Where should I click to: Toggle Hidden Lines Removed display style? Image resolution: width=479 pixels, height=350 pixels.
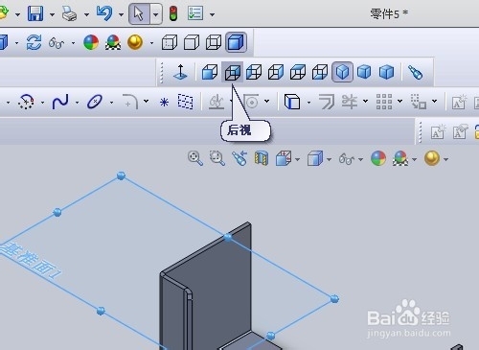coord(192,42)
